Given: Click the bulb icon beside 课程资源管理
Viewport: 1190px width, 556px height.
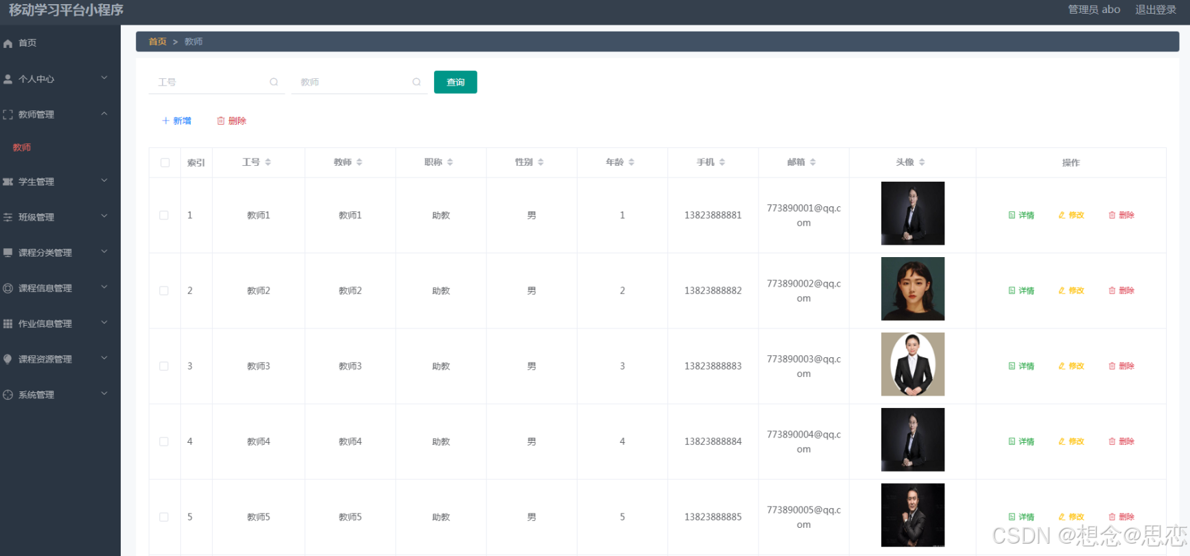Looking at the screenshot, I should click(x=8, y=359).
